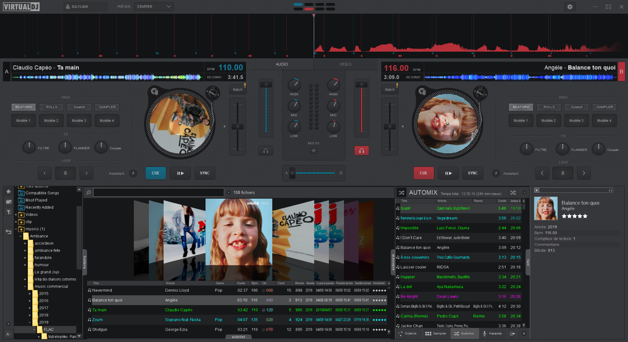Switch mixer to AUDIO tab
Image resolution: width=628 pixels, height=342 pixels.
[x=282, y=64]
